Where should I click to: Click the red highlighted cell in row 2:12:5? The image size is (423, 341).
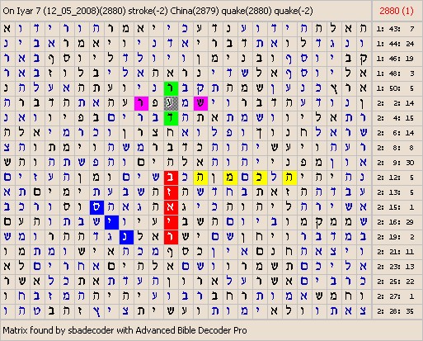pyautogui.click(x=171, y=178)
